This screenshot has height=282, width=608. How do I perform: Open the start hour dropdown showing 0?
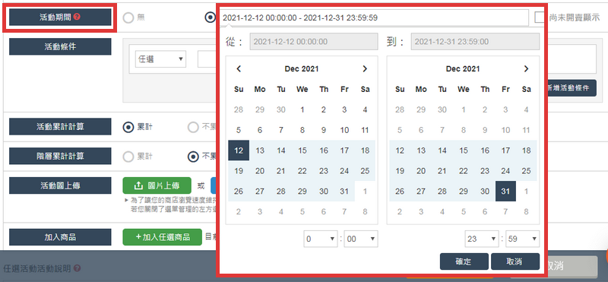pos(321,239)
